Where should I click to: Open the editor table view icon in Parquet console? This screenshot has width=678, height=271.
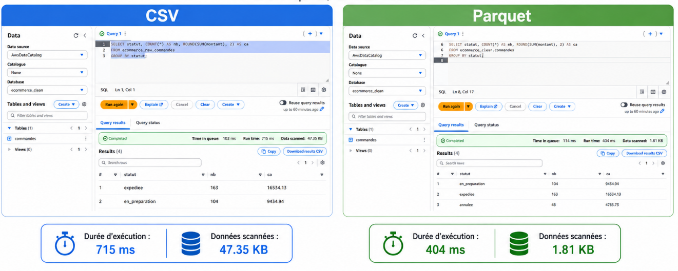653,92
